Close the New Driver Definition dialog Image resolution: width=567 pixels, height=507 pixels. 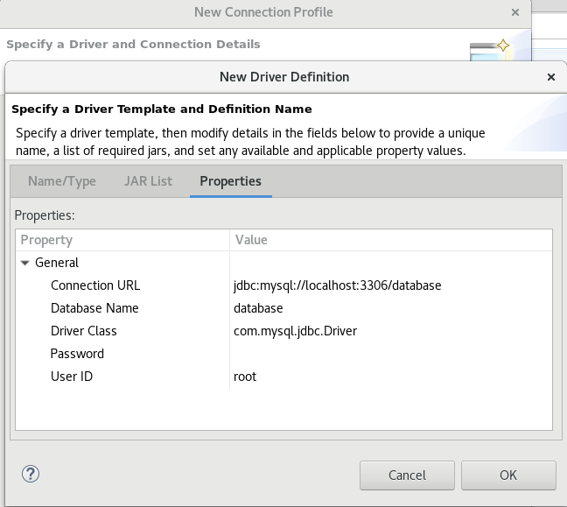point(551,77)
